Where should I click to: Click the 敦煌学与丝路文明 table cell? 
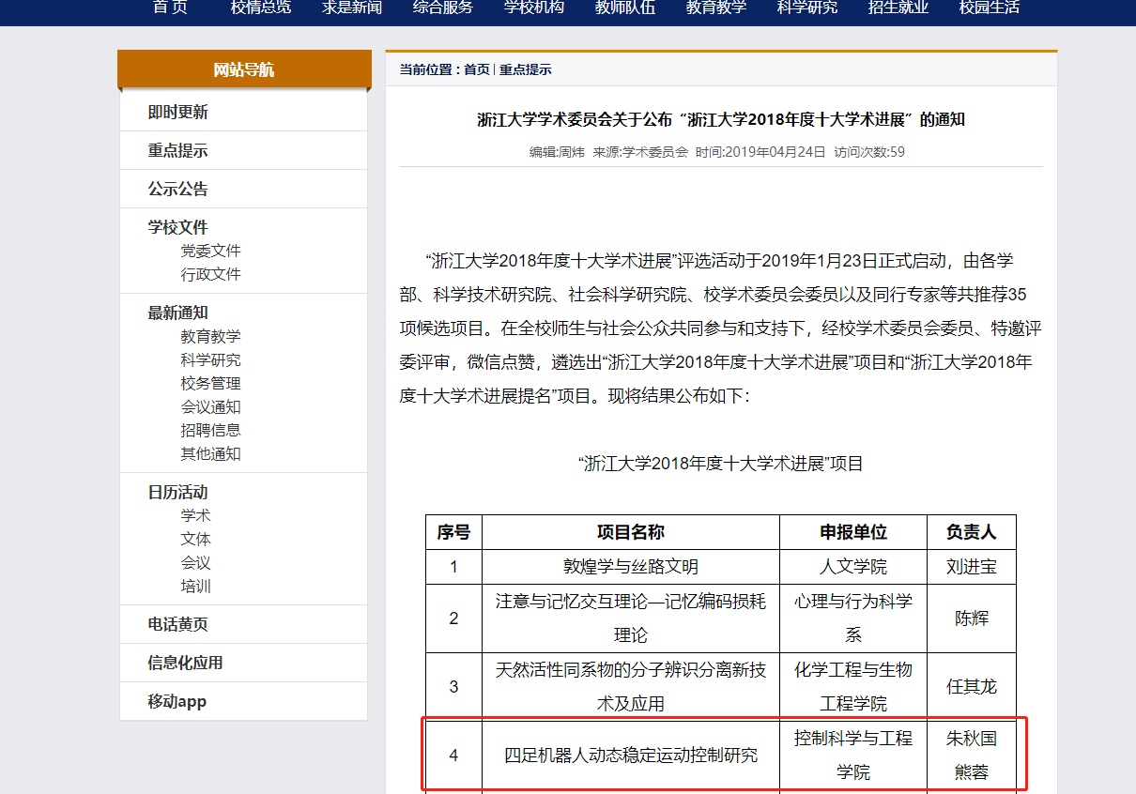[x=631, y=567]
